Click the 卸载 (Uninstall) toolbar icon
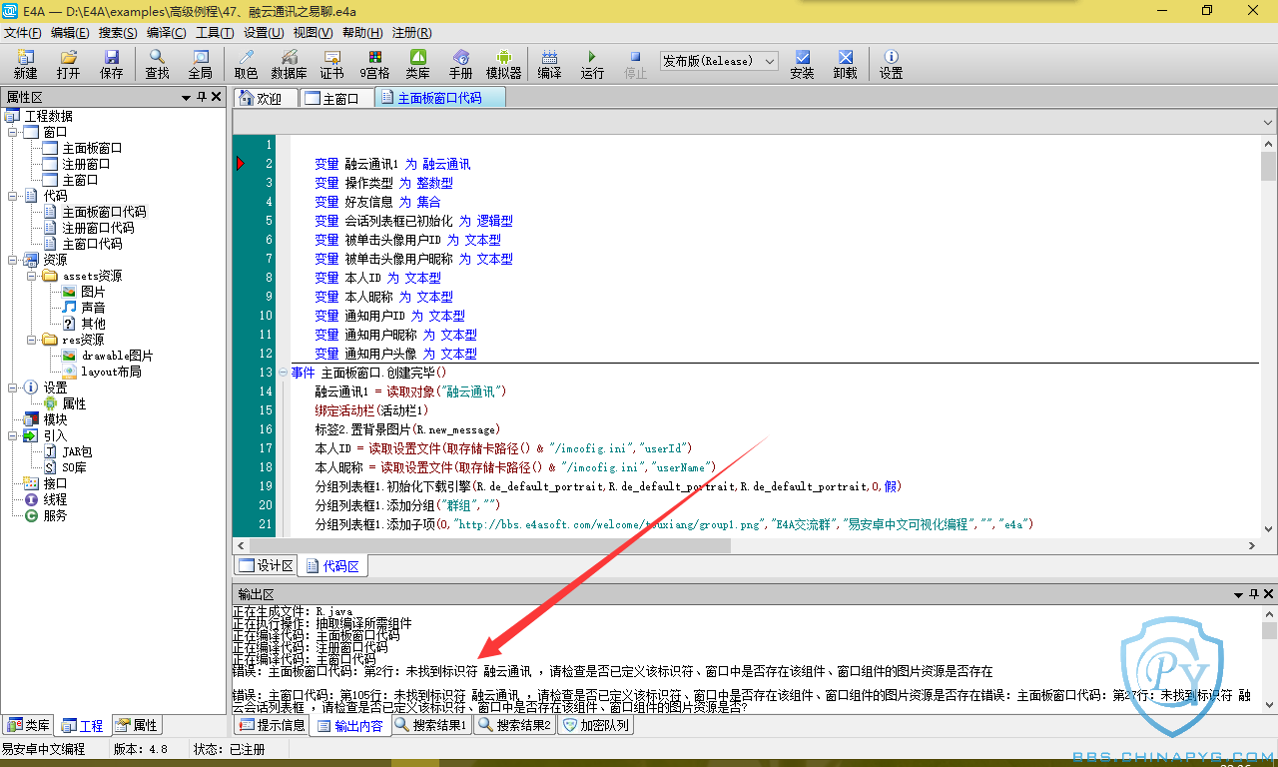The width and height of the screenshot is (1278, 767). (845, 64)
